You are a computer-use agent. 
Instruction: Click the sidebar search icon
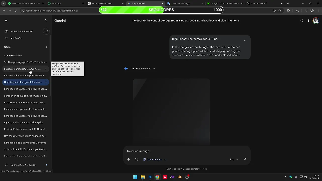tap(46, 21)
